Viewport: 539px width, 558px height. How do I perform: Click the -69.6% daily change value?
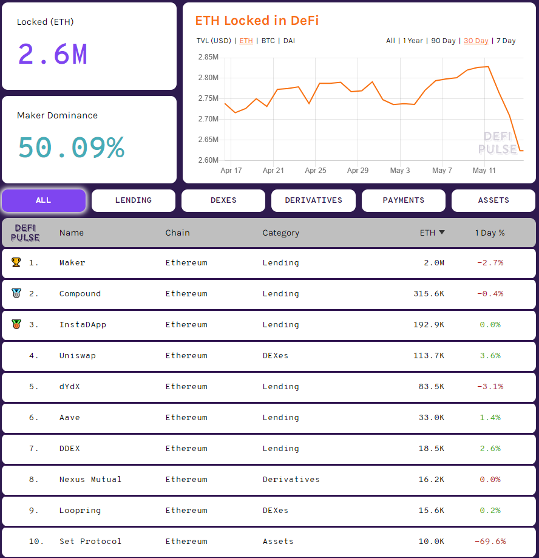pos(490,541)
